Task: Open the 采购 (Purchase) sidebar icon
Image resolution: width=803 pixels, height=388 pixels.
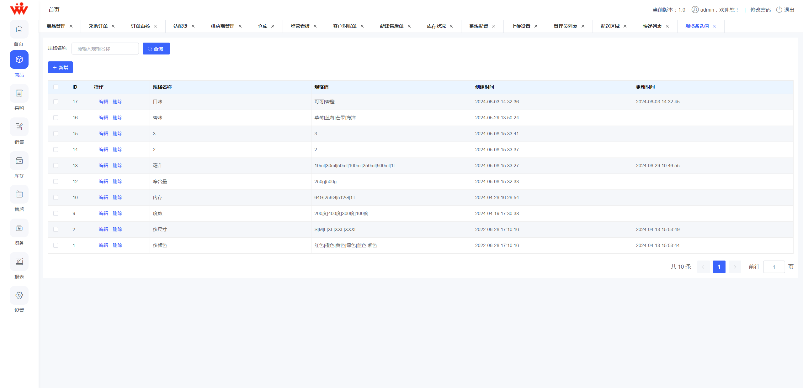Action: [19, 93]
